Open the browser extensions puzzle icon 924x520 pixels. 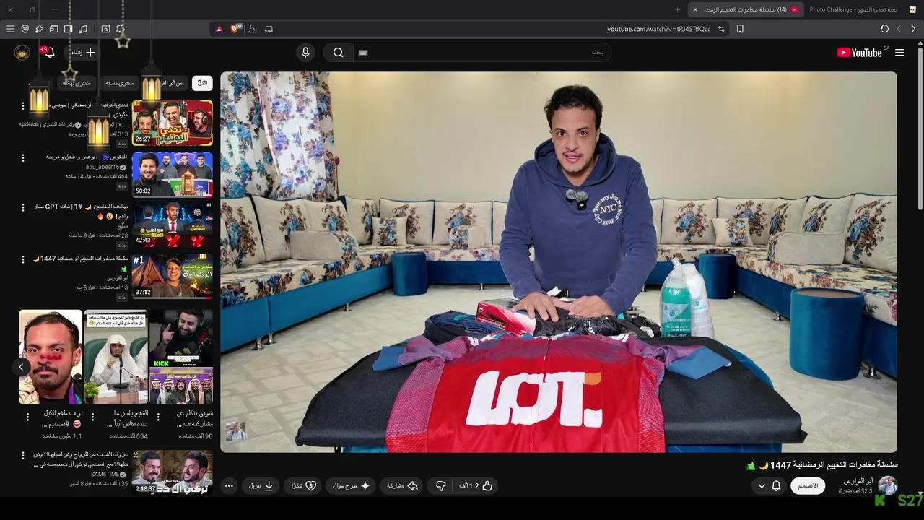(x=121, y=29)
